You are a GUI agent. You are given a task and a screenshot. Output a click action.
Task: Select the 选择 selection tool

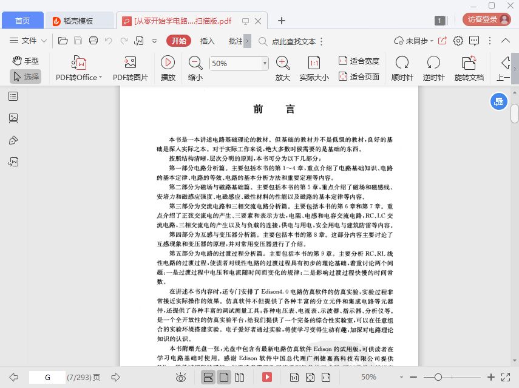point(26,77)
